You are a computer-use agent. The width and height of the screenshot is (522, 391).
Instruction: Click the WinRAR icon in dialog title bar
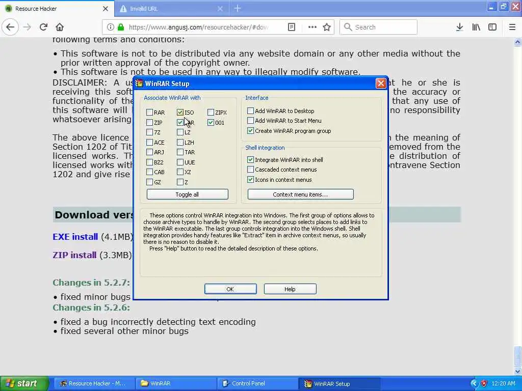tap(139, 83)
